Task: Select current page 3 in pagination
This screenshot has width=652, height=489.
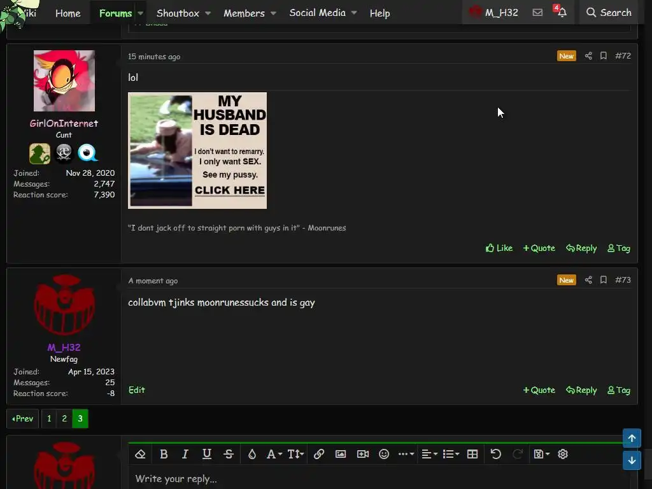Action: (x=80, y=418)
